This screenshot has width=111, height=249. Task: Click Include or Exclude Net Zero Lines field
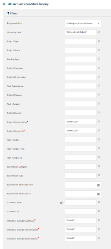pos(81,229)
